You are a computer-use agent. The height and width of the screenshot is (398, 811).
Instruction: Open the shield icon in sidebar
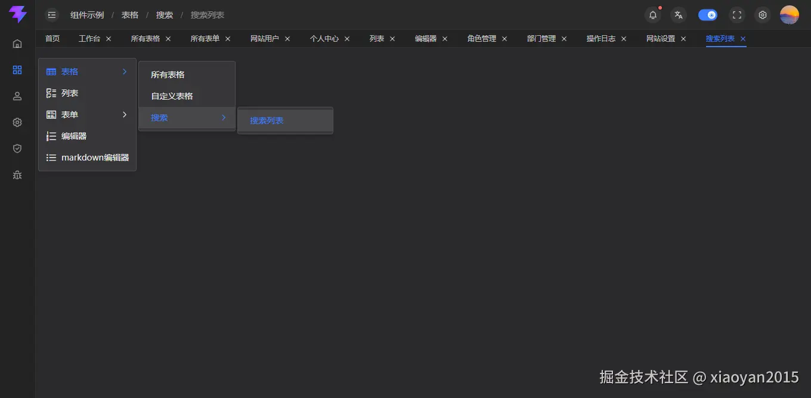[17, 149]
